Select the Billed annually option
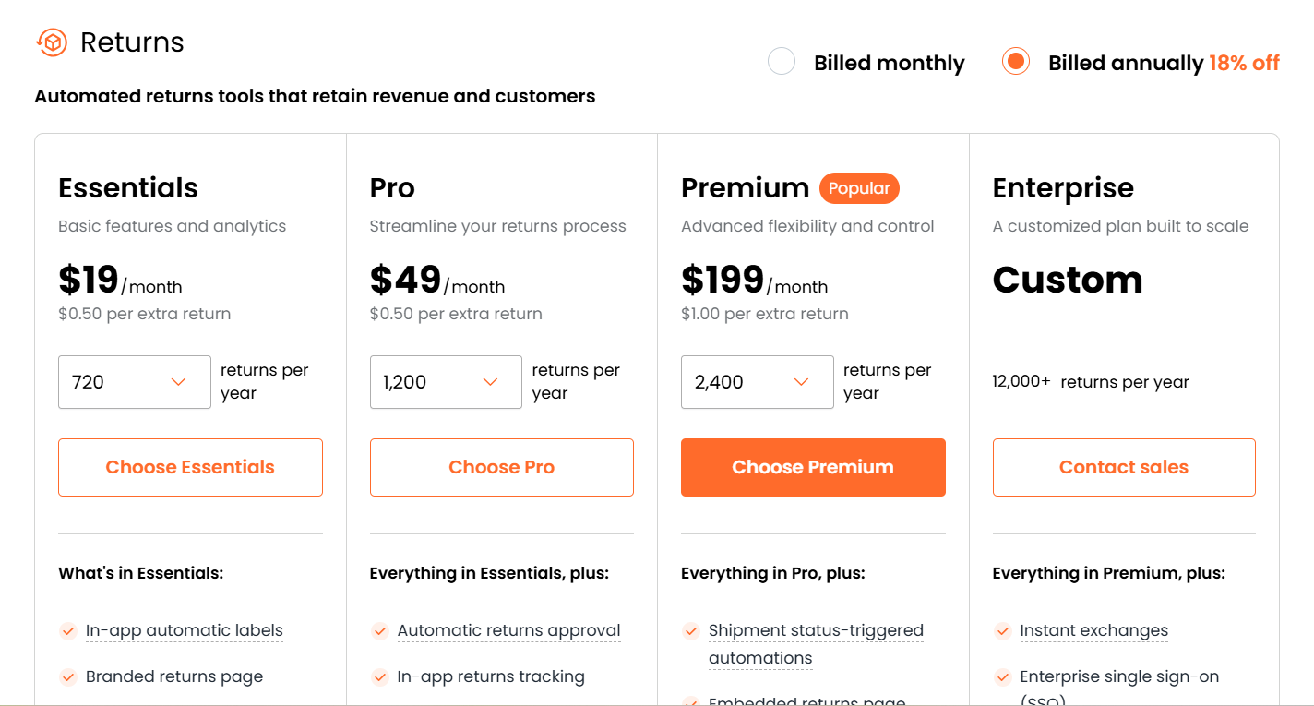Viewport: 1314px width, 706px height. point(1015,61)
